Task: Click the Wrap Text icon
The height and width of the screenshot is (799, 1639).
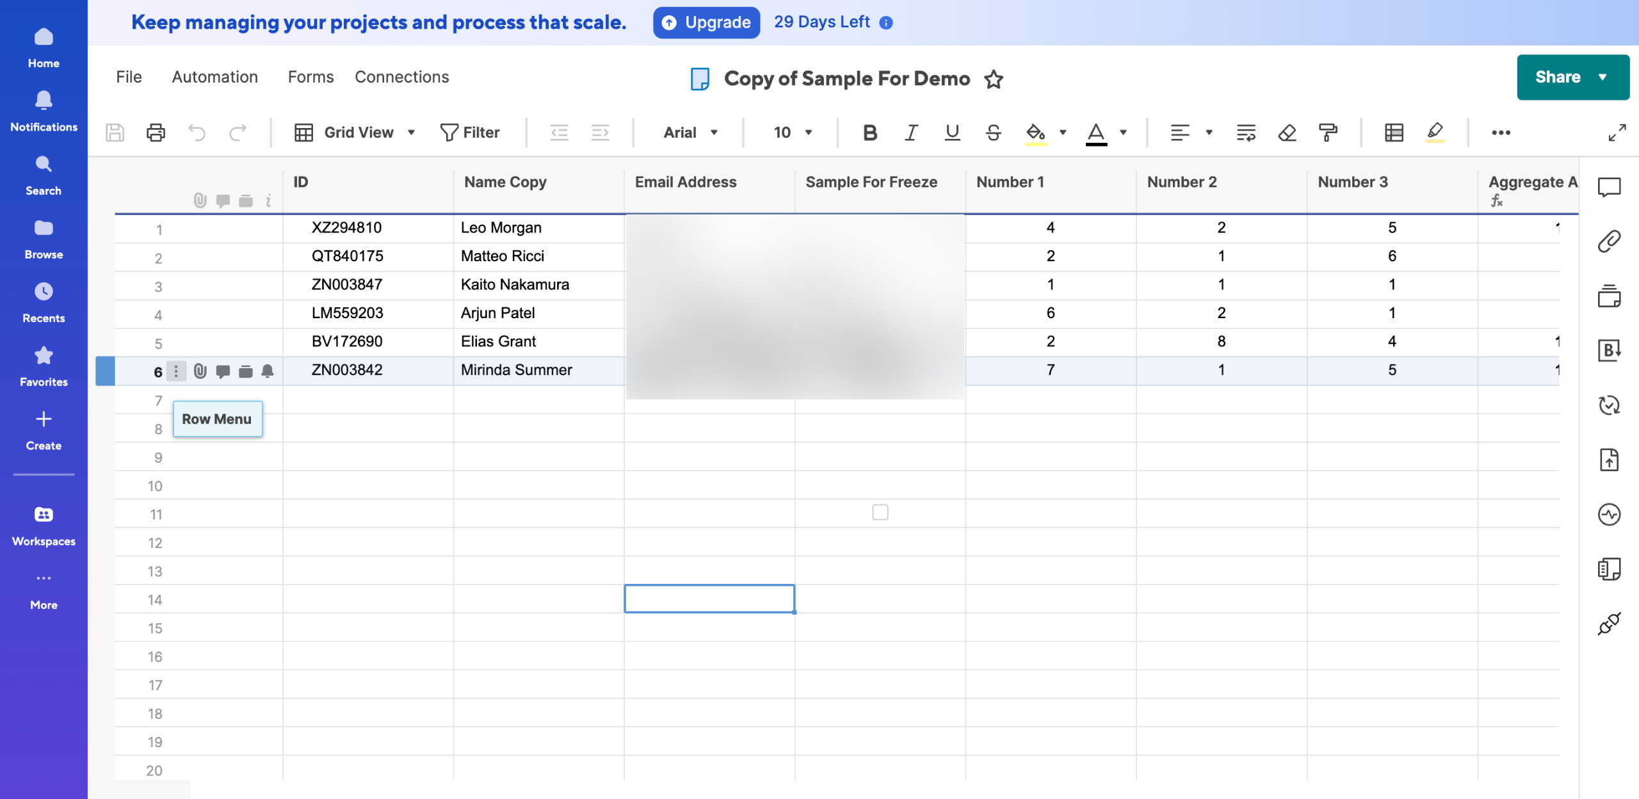Action: click(1246, 133)
